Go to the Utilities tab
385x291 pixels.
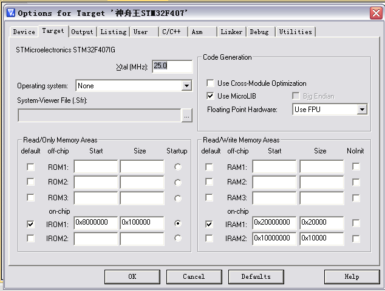click(x=296, y=32)
